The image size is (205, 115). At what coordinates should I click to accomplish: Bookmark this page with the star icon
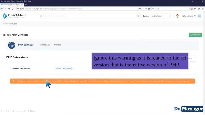pyautogui.click(x=149, y=9)
